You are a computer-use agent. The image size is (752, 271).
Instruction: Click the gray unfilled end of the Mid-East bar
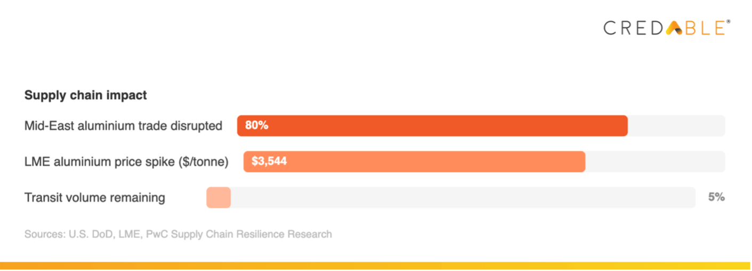coord(676,126)
